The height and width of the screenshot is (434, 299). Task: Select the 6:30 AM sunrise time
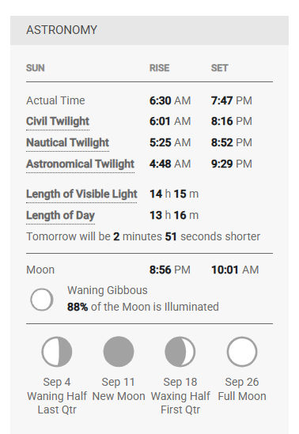coord(170,100)
